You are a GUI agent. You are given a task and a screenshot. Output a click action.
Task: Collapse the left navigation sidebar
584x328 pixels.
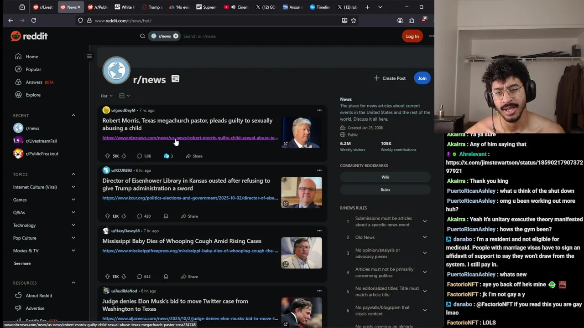(x=89, y=56)
